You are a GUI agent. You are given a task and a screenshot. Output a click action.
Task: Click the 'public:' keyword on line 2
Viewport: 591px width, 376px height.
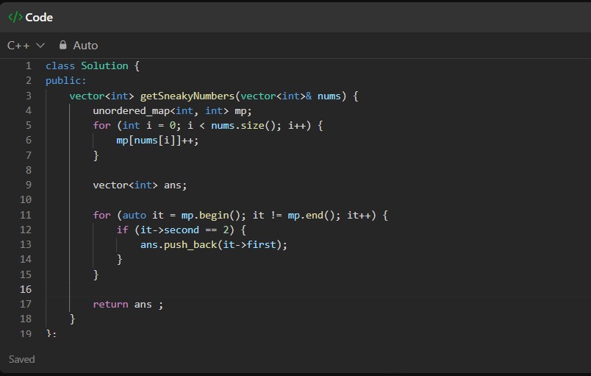tap(66, 81)
